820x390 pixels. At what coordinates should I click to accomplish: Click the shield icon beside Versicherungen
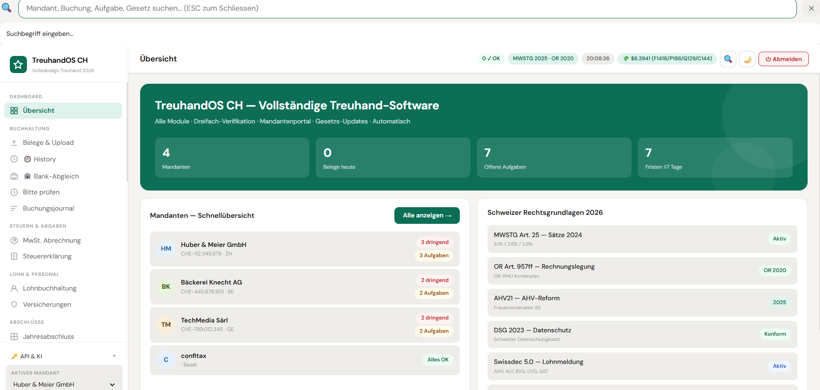pyautogui.click(x=14, y=305)
